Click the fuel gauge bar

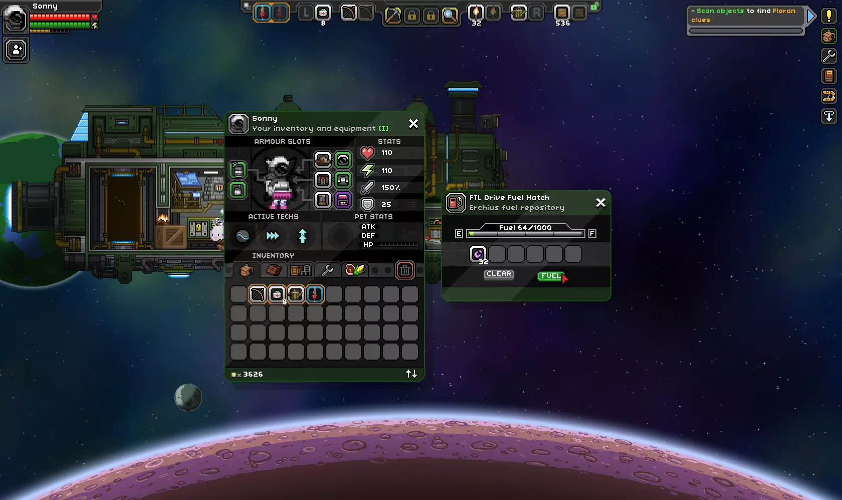pos(525,234)
